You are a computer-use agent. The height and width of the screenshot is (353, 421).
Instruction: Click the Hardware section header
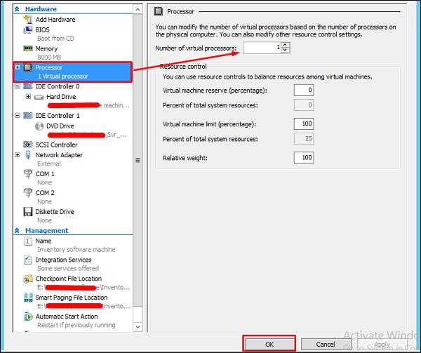(41, 9)
